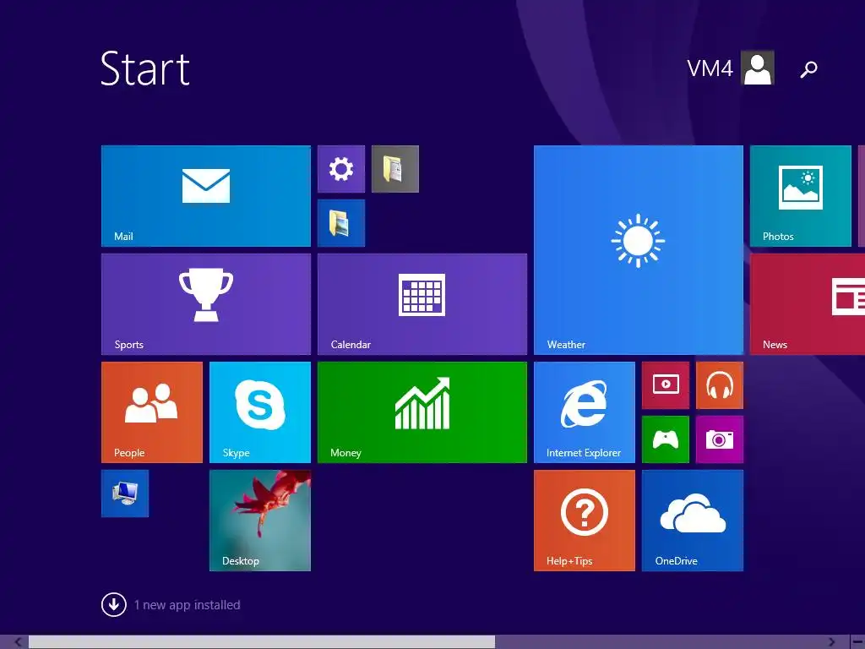Open the Photos tile

tap(801, 196)
